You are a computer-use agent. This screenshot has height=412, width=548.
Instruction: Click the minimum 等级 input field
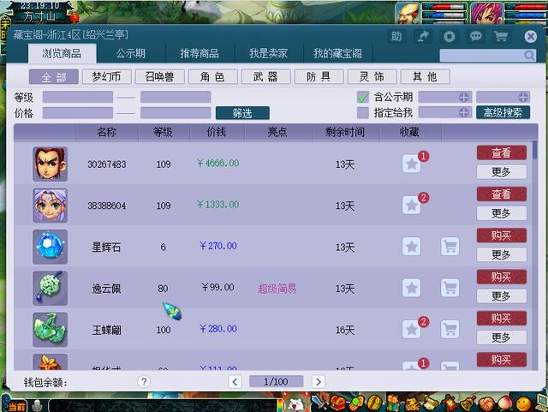pyautogui.click(x=78, y=97)
